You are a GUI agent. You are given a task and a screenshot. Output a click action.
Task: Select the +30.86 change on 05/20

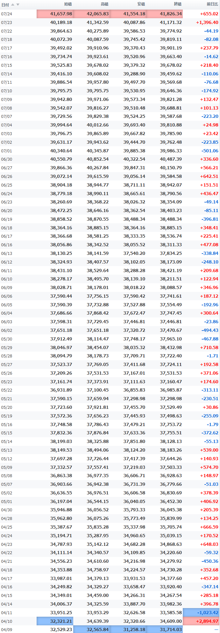click(211, 407)
